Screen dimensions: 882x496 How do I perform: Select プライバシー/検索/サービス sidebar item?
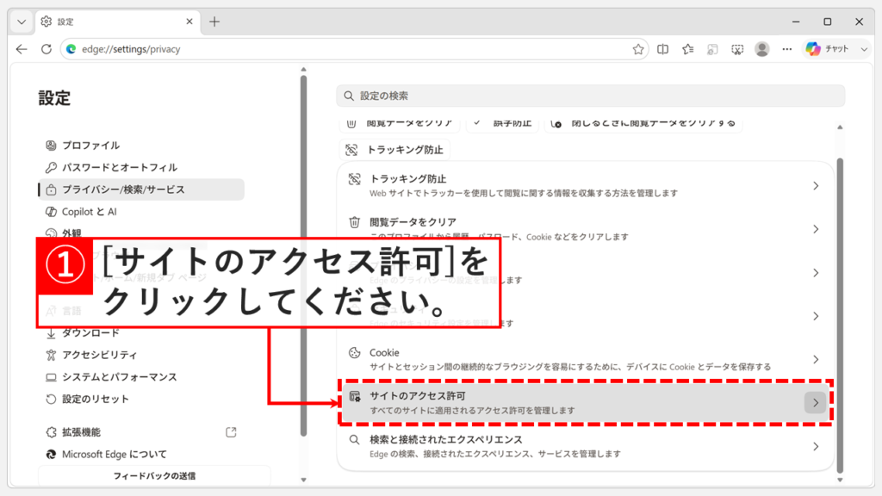pos(140,189)
